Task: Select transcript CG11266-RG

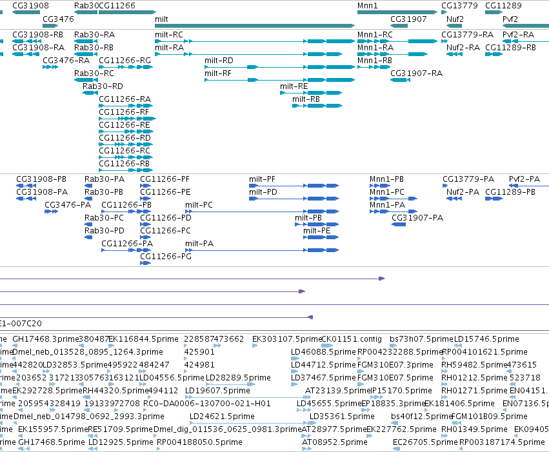Action: (126, 67)
